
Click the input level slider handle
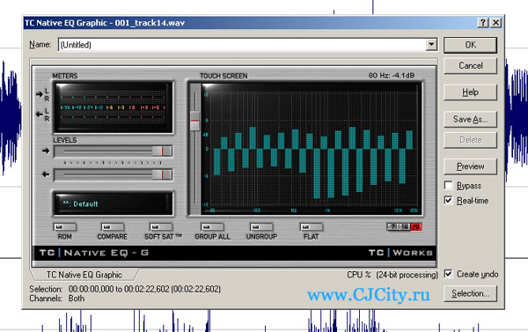pyautogui.click(x=162, y=151)
